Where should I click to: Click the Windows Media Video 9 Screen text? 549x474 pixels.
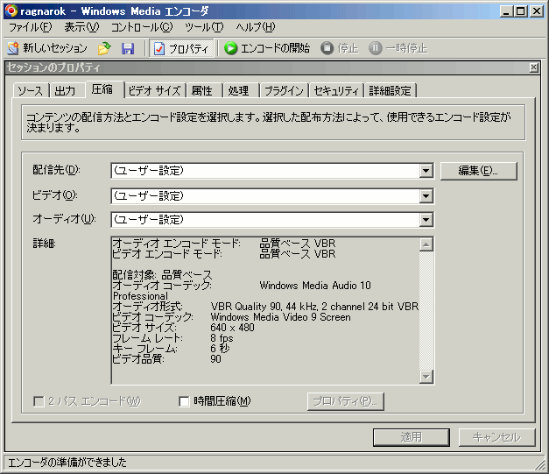(x=280, y=317)
